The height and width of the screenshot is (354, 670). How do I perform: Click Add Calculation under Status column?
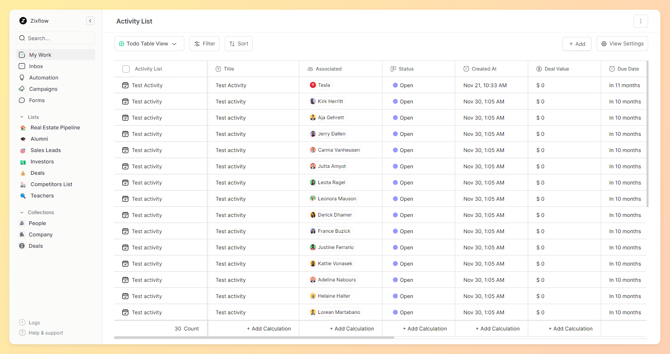[x=425, y=328]
